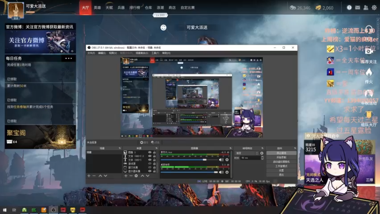
Task: Toggle visibility of the 图像 3 source
Action: [150, 152]
